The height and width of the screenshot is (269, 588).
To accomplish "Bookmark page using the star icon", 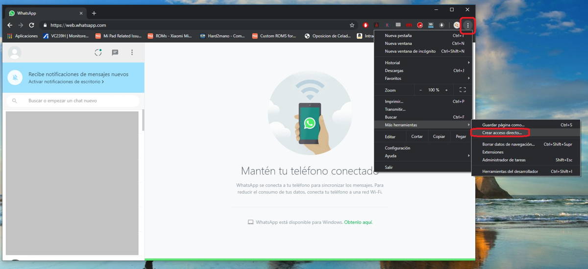I will tap(352, 25).
